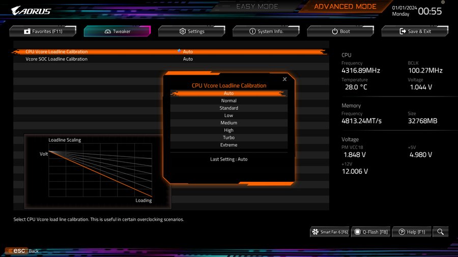The height and width of the screenshot is (257, 458).
Task: Click the Settings gear icon
Action: [183, 31]
